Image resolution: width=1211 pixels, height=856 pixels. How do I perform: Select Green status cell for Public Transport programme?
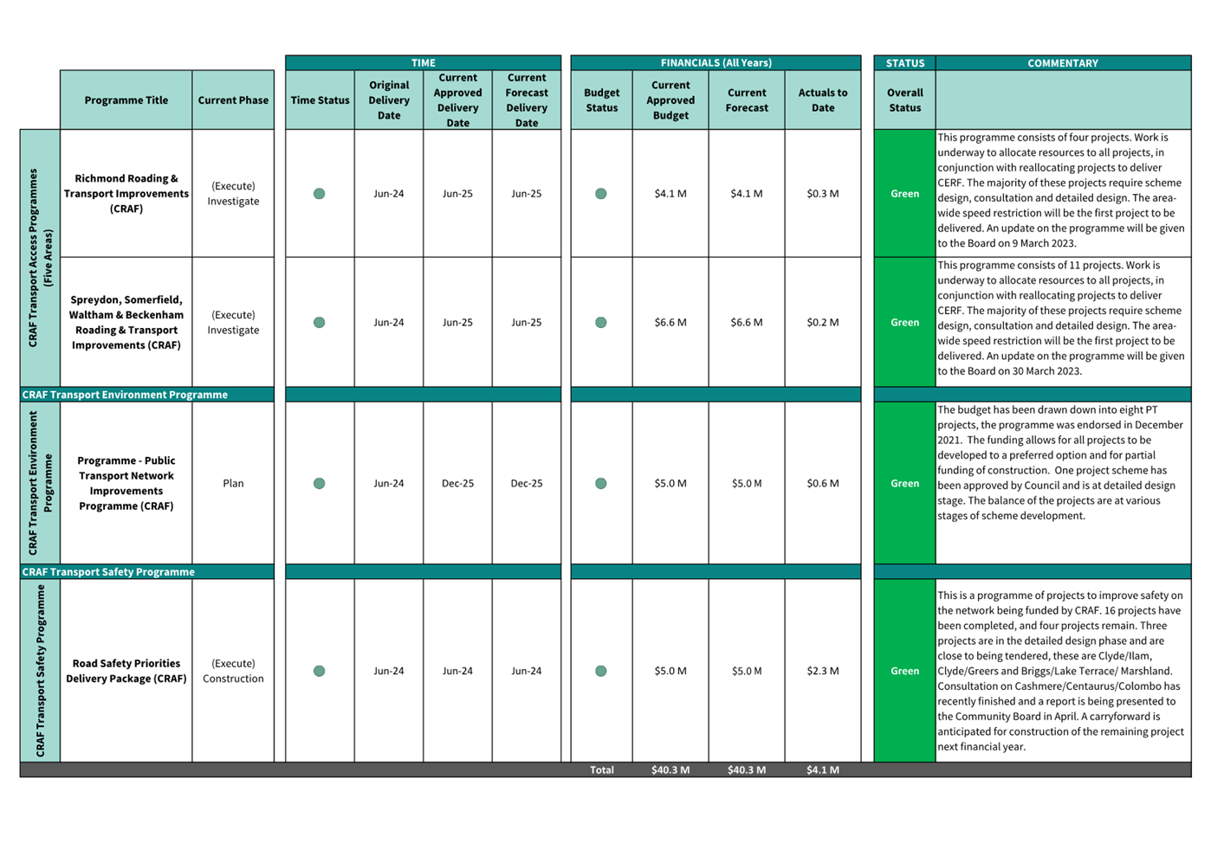click(x=905, y=484)
